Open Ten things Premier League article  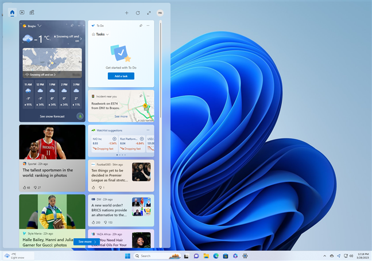(110, 176)
